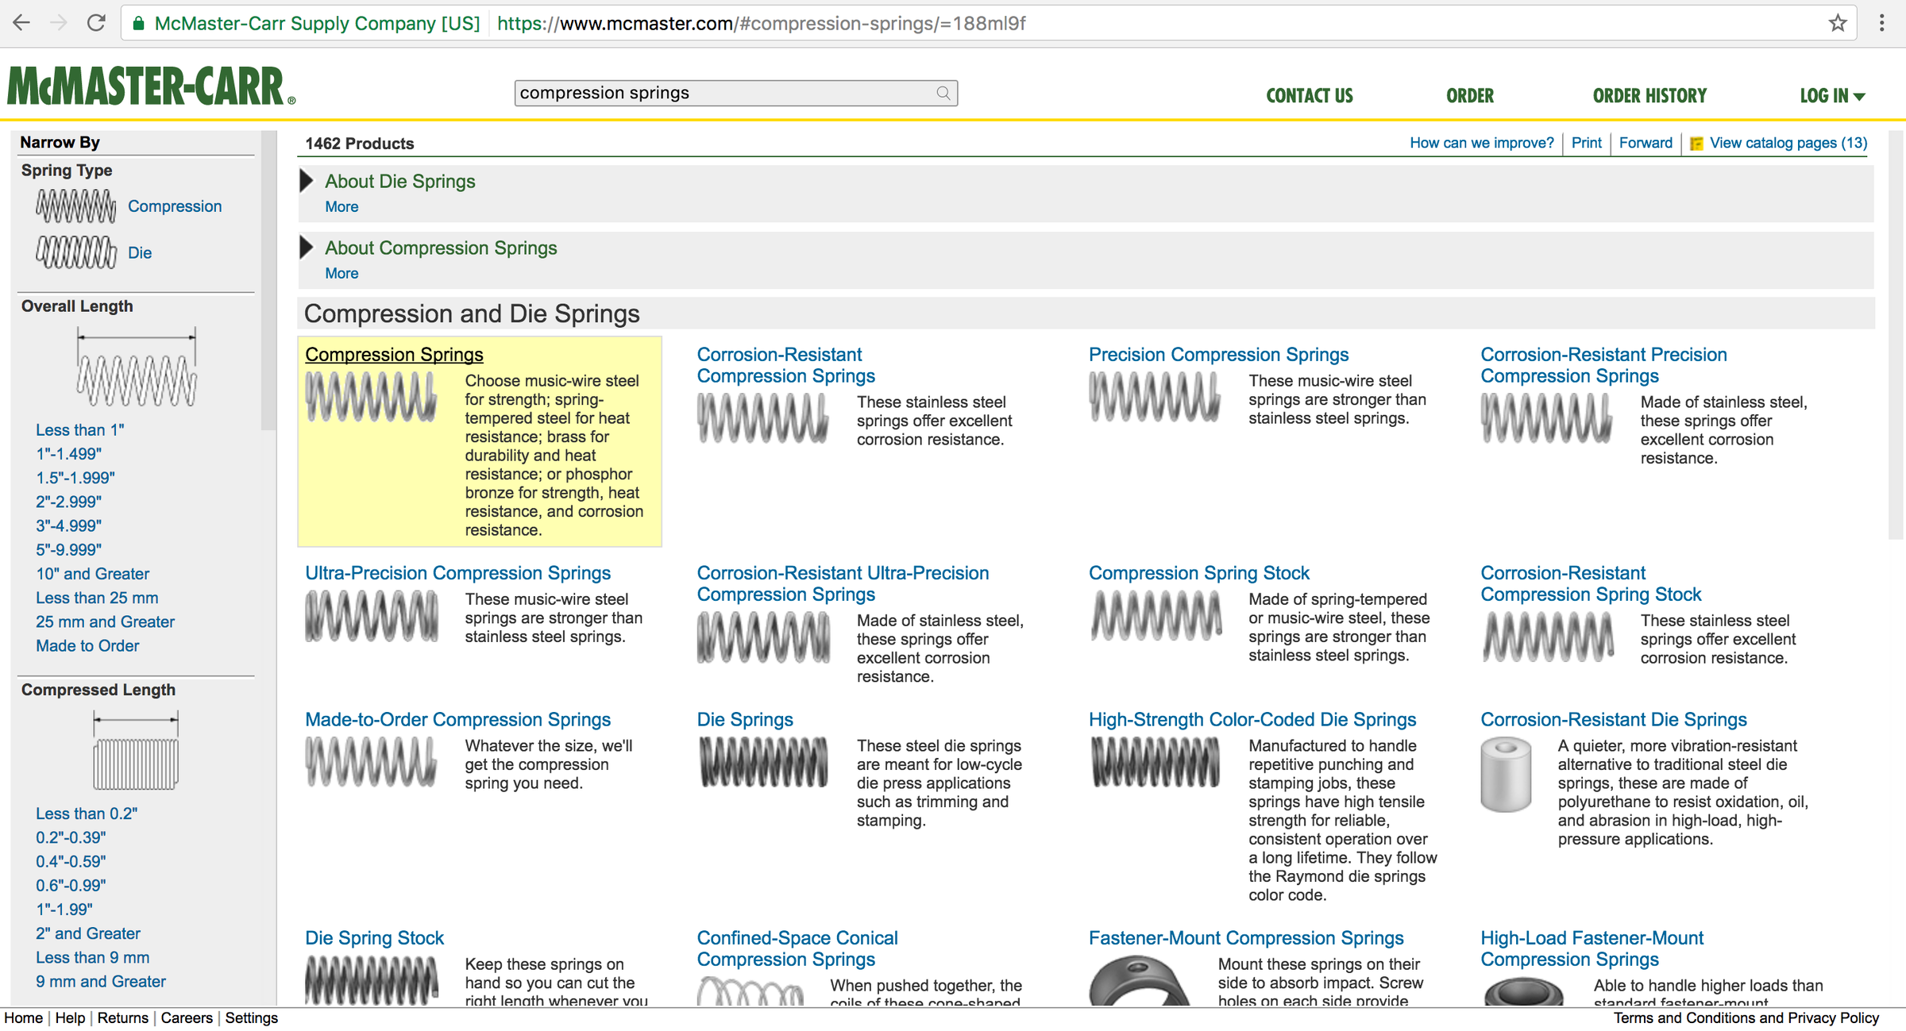The height and width of the screenshot is (1031, 1906).
Task: Select the Compression spring type image
Action: pyautogui.click(x=75, y=206)
